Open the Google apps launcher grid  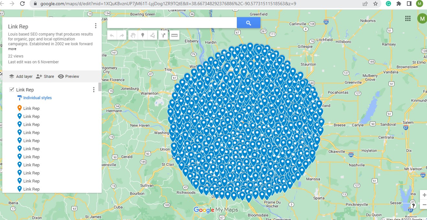(408, 19)
